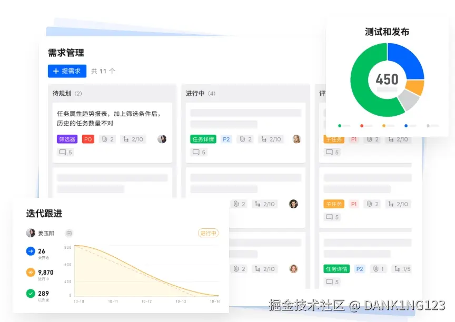Toggle the green legend dot
This screenshot has width=455, height=322.
pos(340,126)
